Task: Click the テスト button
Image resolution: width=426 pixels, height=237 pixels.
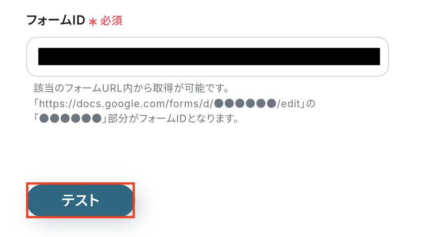Action: click(80, 200)
